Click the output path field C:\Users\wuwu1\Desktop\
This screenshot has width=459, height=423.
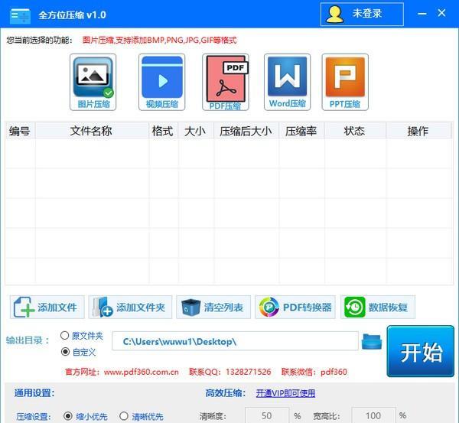235,341
